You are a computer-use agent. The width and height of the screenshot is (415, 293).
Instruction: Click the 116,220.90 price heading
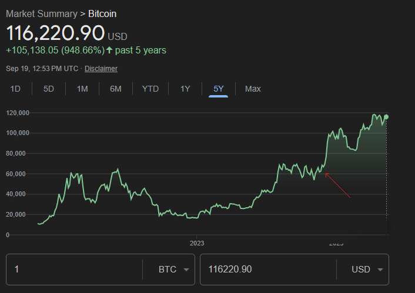click(x=55, y=33)
